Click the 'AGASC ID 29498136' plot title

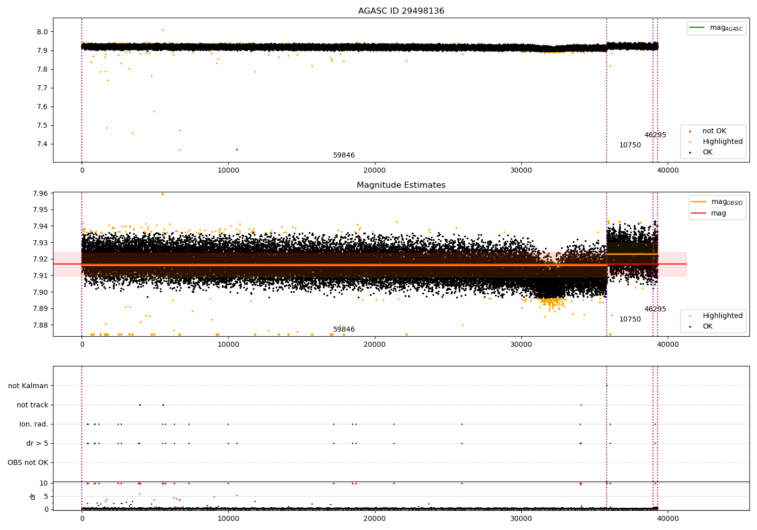pyautogui.click(x=401, y=11)
